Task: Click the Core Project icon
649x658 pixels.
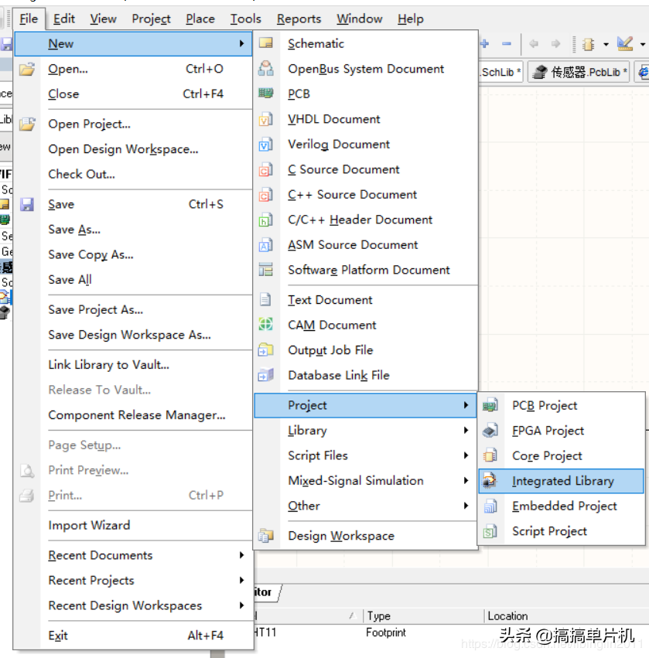Action: click(x=490, y=455)
